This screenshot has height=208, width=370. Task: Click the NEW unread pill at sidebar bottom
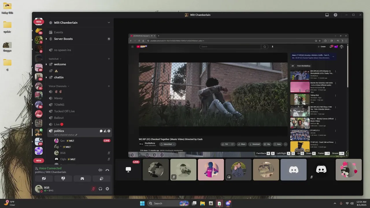(39, 161)
